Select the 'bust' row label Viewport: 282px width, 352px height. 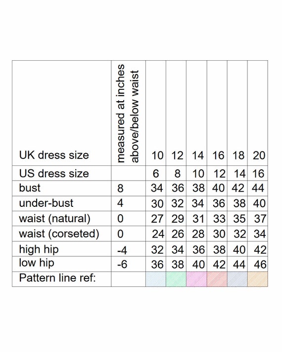(x=30, y=188)
